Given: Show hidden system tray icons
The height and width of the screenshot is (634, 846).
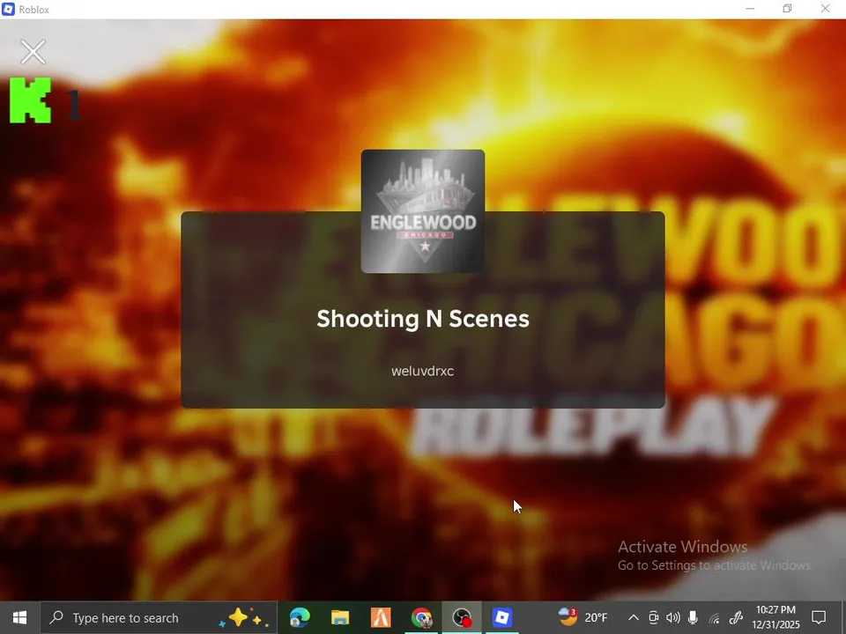Looking at the screenshot, I should click(634, 618).
